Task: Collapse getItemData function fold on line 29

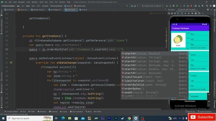Action: 15,36
